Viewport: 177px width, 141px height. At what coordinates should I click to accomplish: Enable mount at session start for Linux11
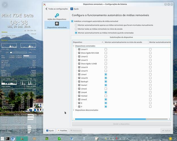click(106, 49)
